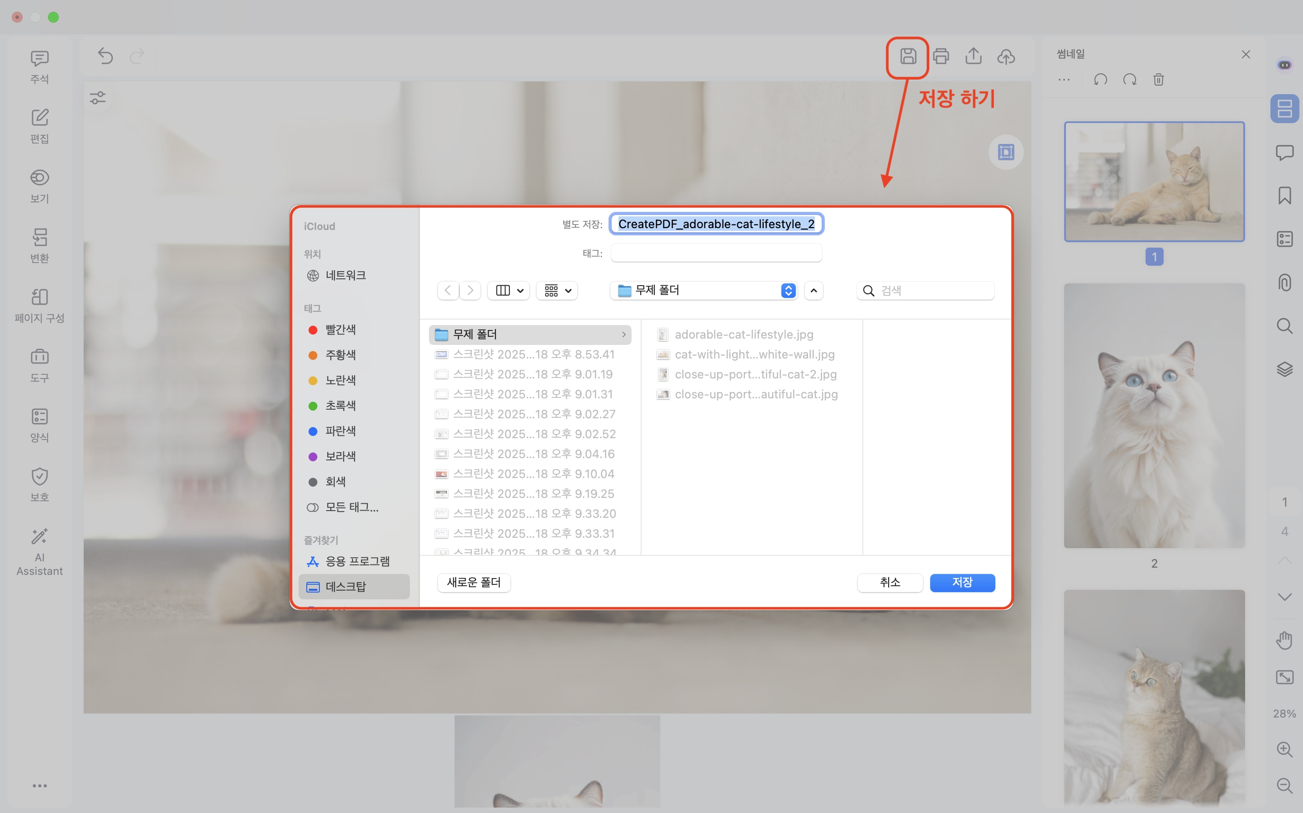Viewport: 1303px width, 813px height.
Task: Click the 새로운 폴더 button
Action: pyautogui.click(x=473, y=582)
